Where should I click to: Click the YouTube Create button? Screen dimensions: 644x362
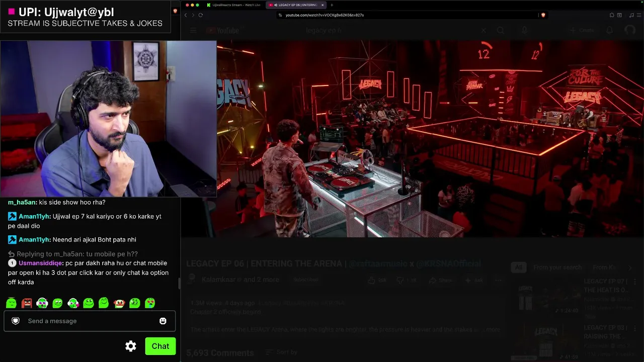582,30
